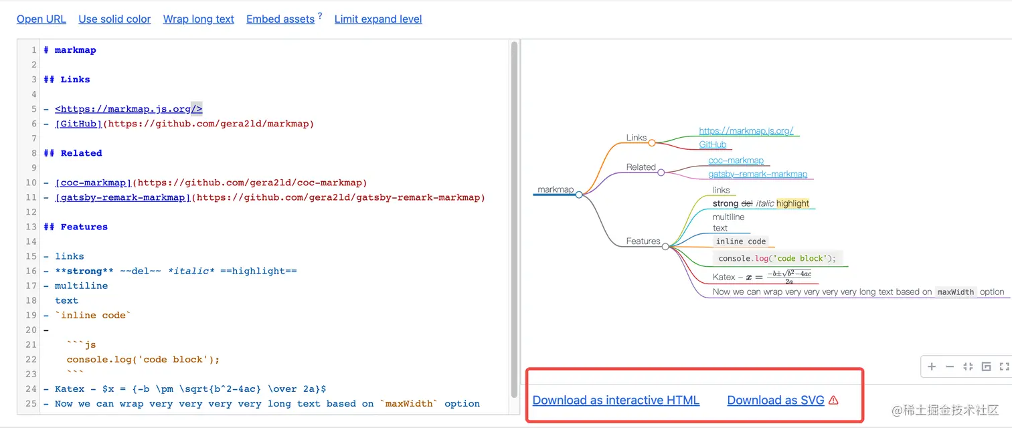Click the question mark next to Embed assets
Viewport: 1012px width, 430px height.
(x=320, y=15)
